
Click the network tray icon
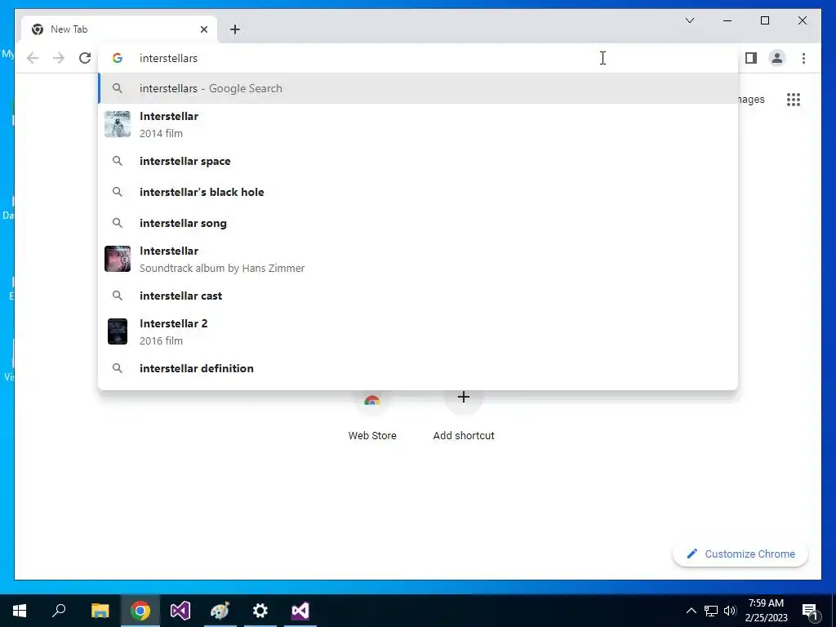coord(711,611)
